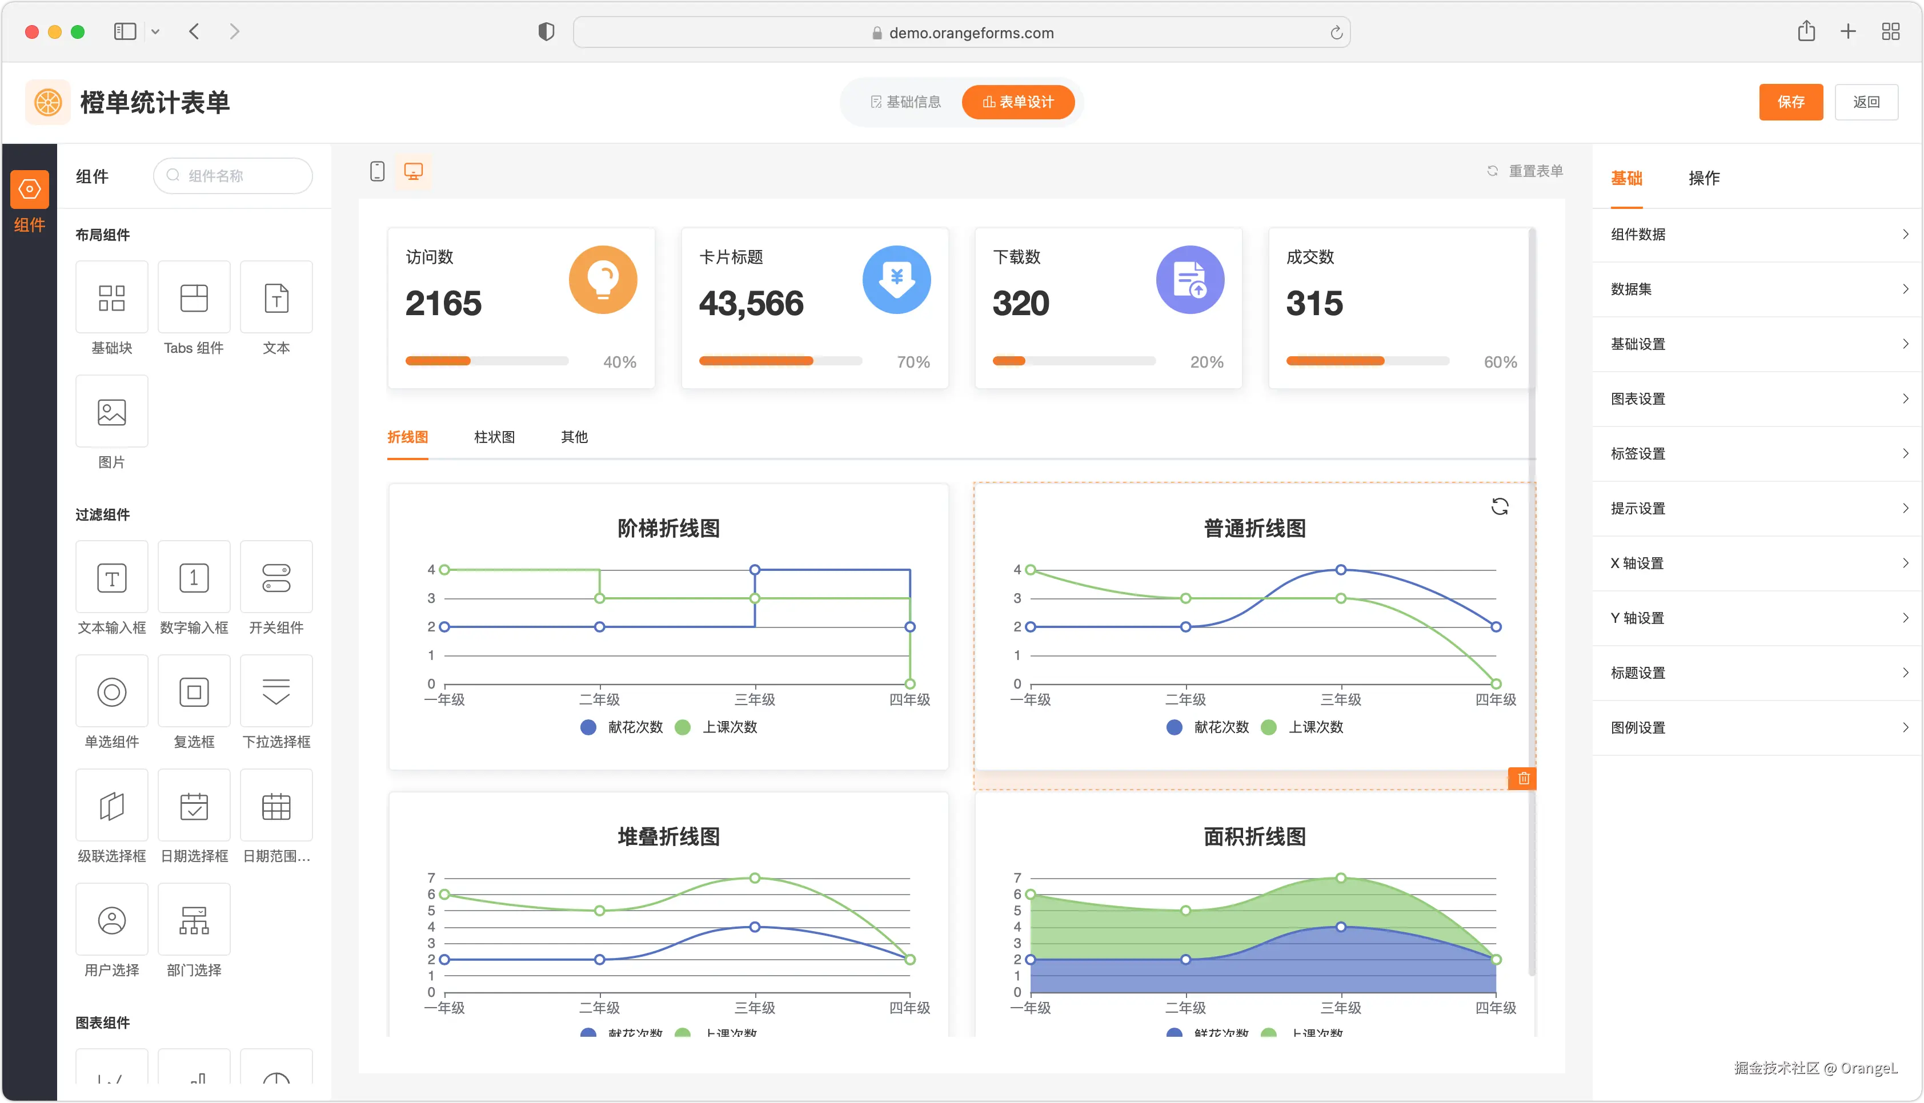The width and height of the screenshot is (1924, 1103).
Task: Click the orange delete trash icon
Action: 1523,778
